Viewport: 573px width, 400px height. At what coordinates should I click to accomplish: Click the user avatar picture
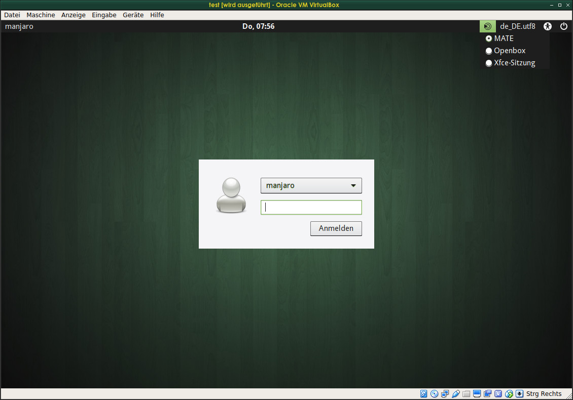(x=231, y=195)
